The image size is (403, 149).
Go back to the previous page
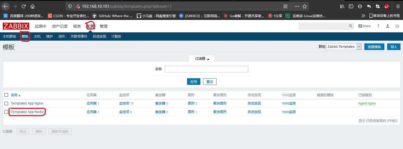click(6, 6)
